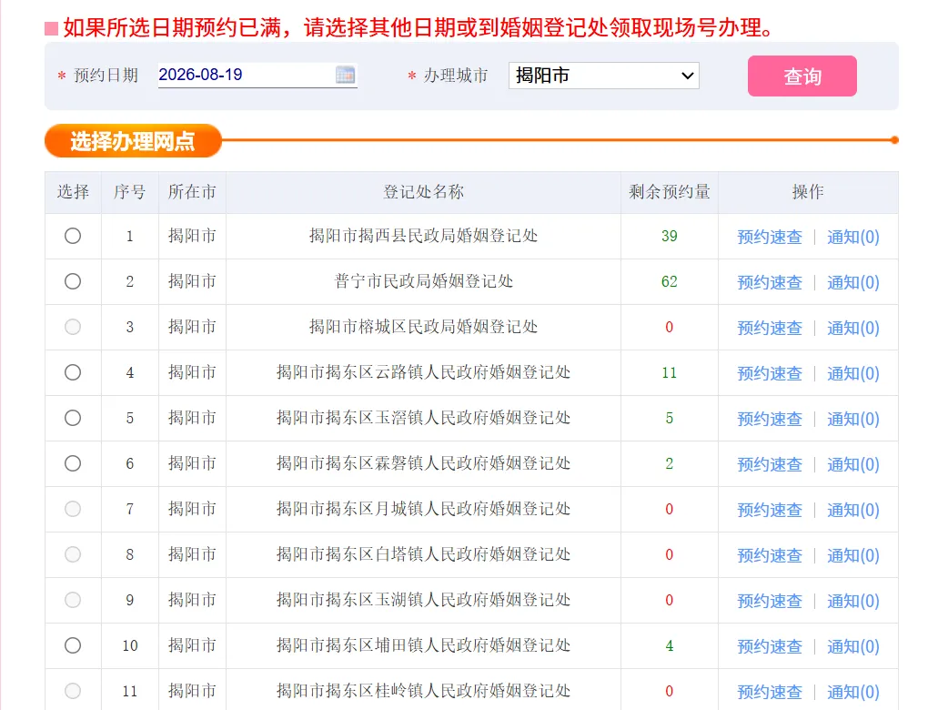Click the 所在市 column header
The width and height of the screenshot is (928, 710).
point(192,192)
